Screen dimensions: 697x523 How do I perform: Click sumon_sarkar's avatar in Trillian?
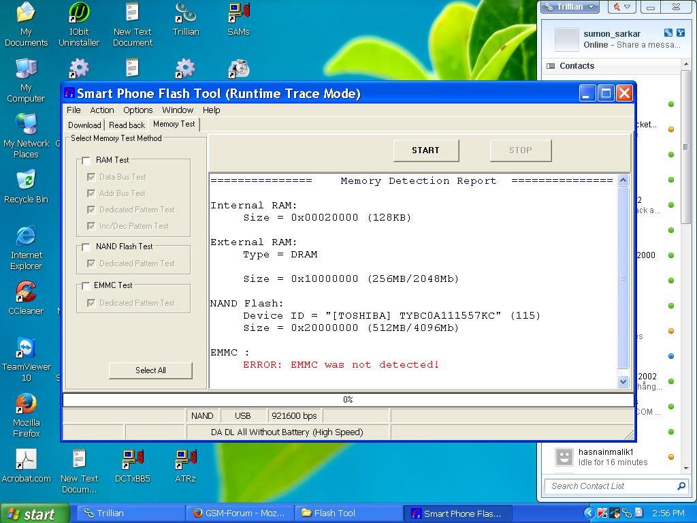coord(567,39)
